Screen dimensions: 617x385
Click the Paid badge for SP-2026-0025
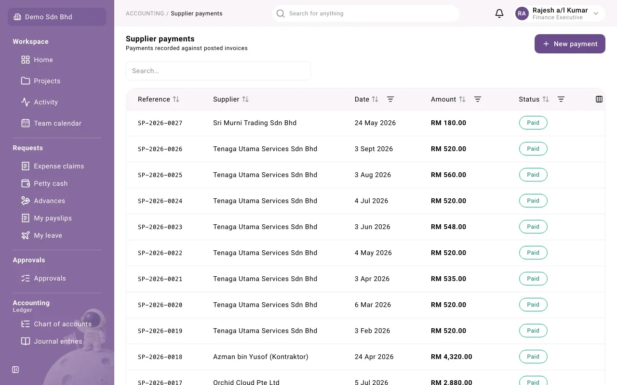tap(533, 175)
